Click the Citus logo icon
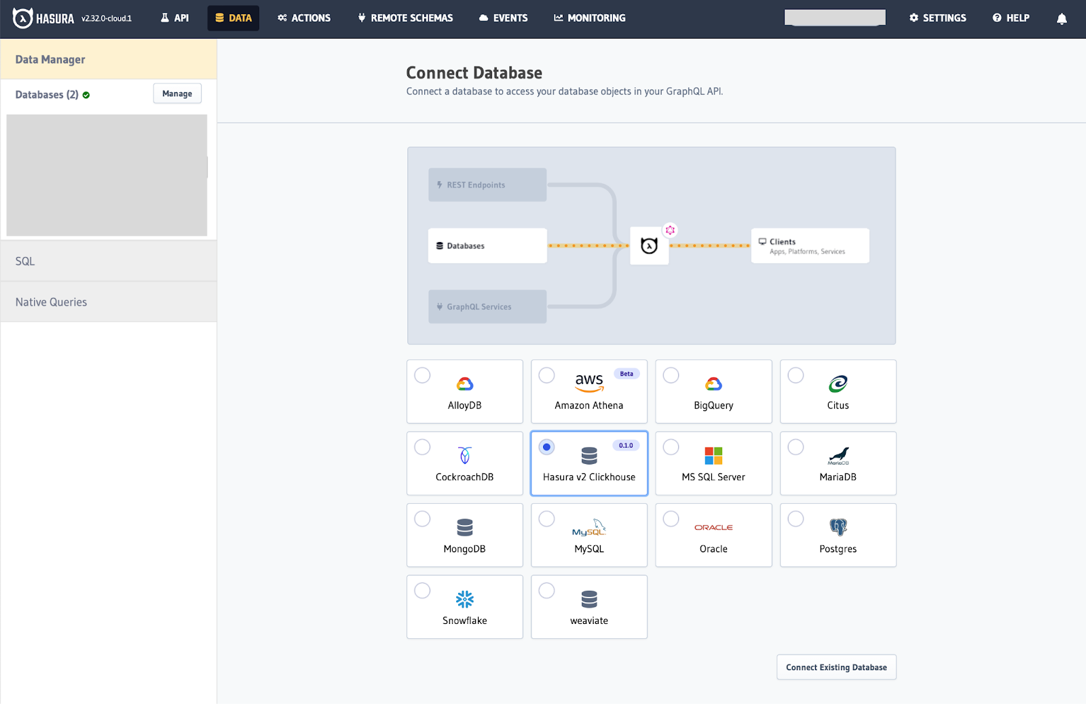The width and height of the screenshot is (1086, 704). coord(838,384)
